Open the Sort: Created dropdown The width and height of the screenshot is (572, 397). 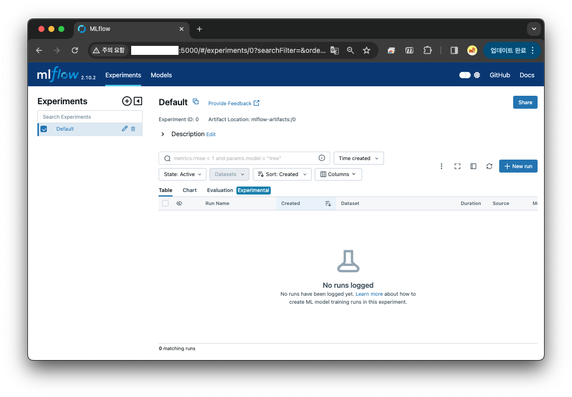(282, 175)
